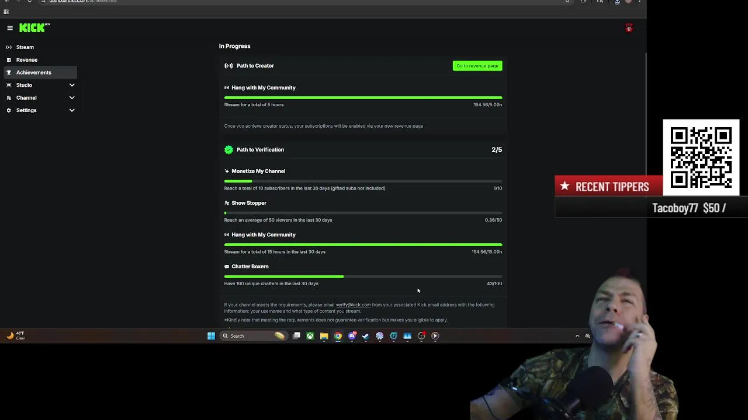The width and height of the screenshot is (748, 420).
Task: Click the RECENT TIPPERS banner
Action: [x=608, y=187]
